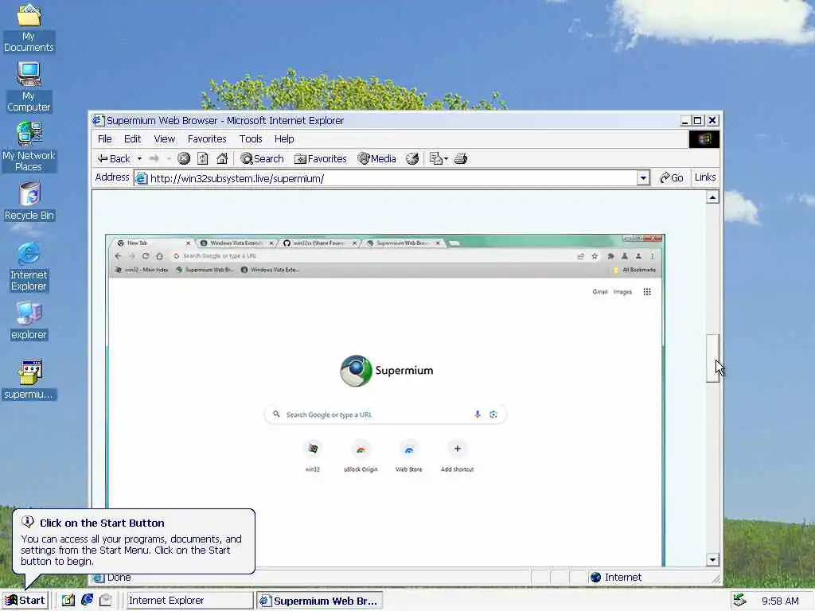Expand the address bar dropdown
The image size is (815, 611).
(643, 178)
